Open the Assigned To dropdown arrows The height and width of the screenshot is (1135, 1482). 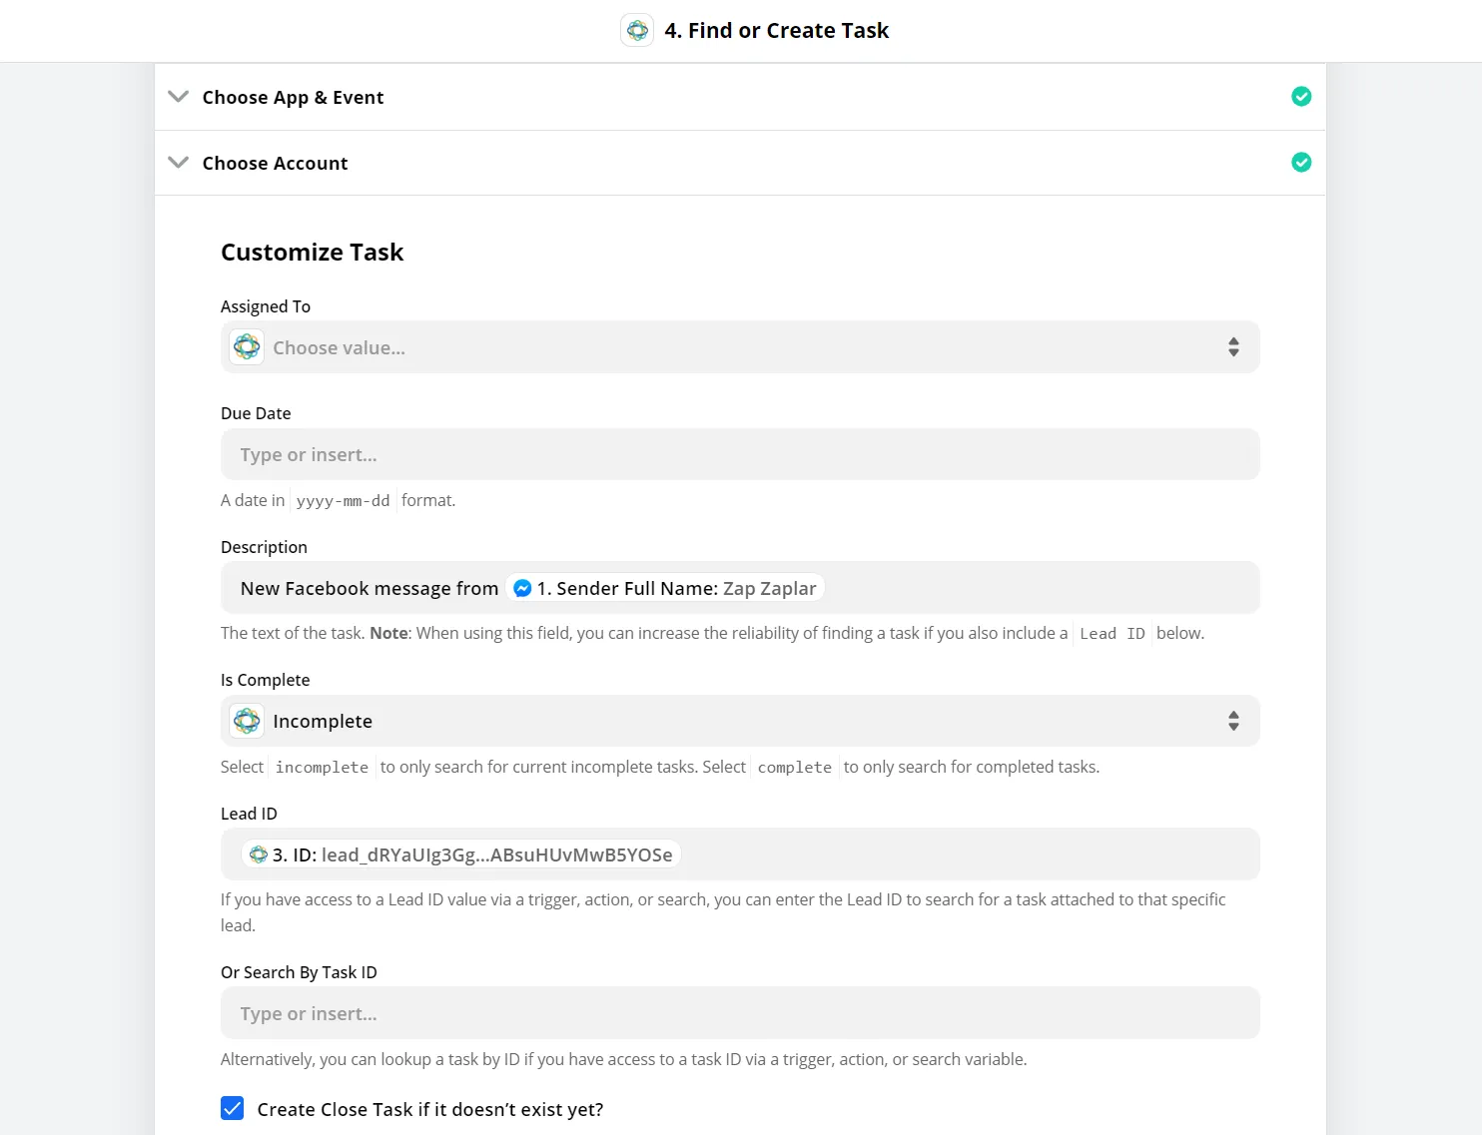click(x=1233, y=347)
